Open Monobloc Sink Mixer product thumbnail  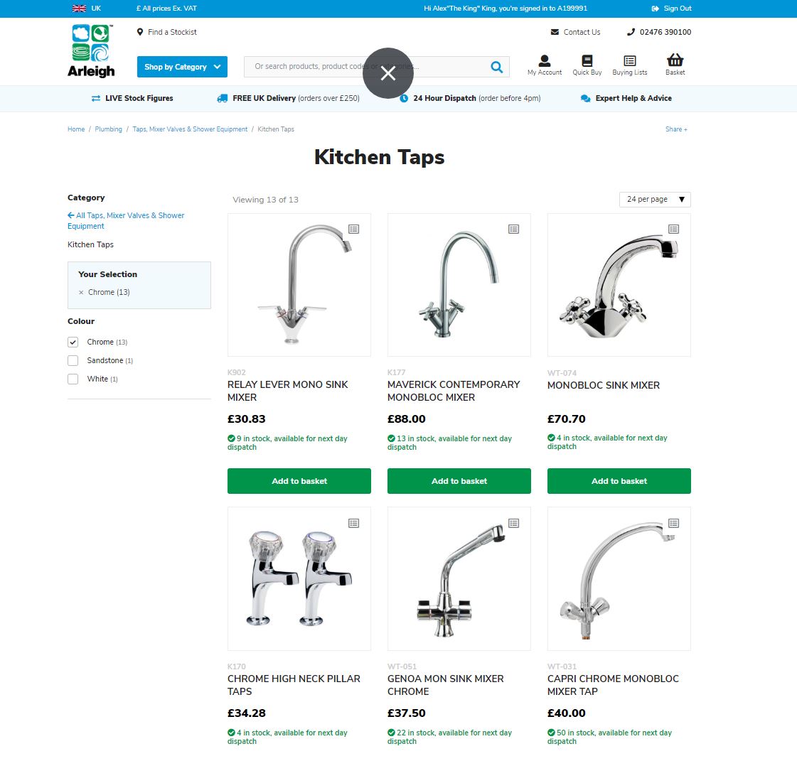click(619, 285)
